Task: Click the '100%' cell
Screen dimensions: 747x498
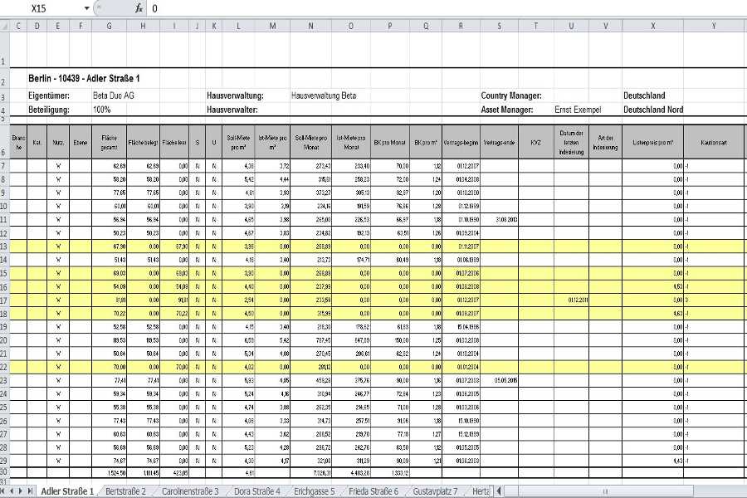Action: point(102,110)
